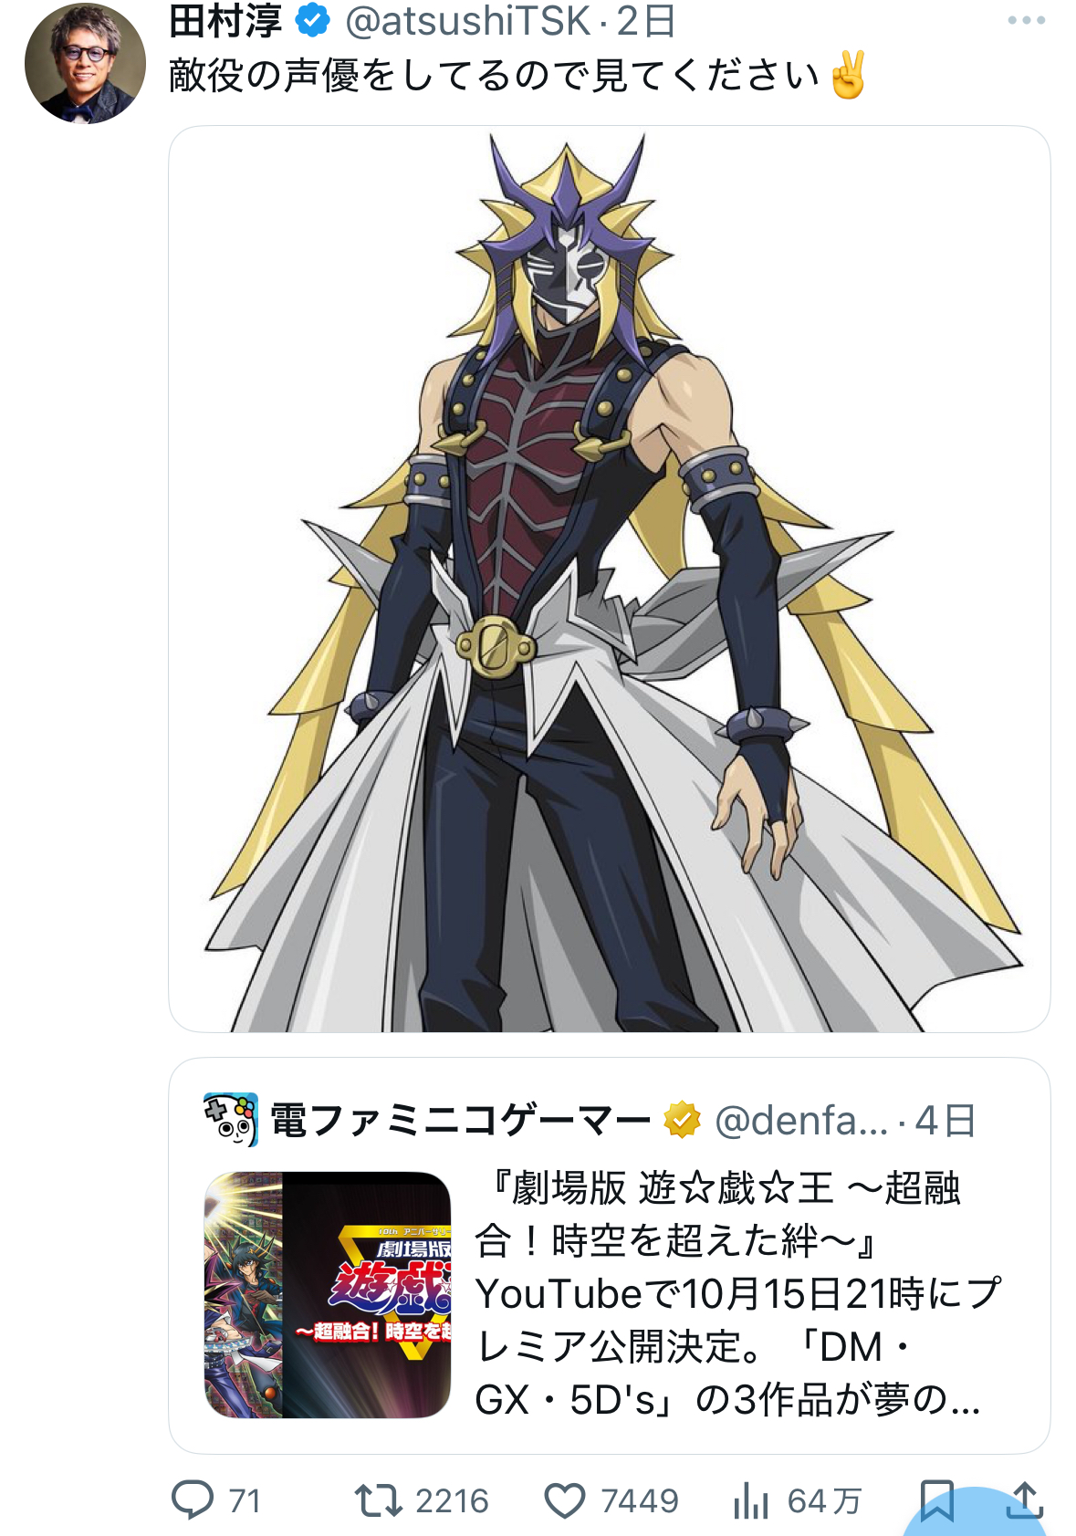Tap the 2日 timestamp on the tweet
This screenshot has height=1536, width=1076.
click(645, 21)
